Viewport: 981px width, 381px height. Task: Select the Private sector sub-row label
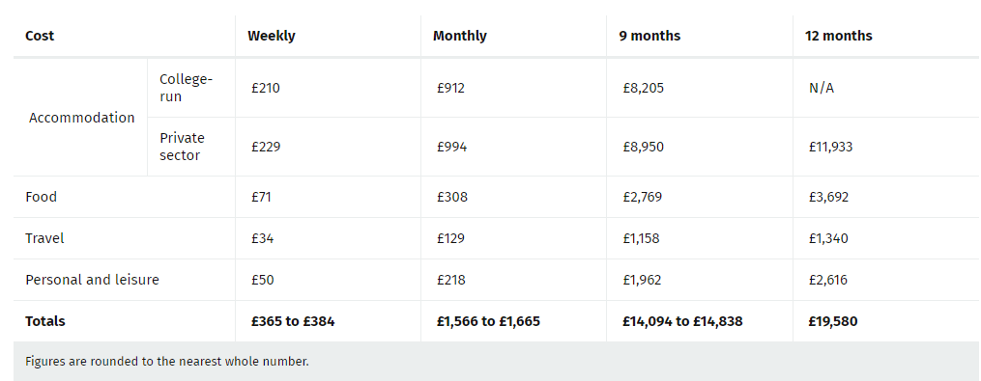click(x=182, y=147)
